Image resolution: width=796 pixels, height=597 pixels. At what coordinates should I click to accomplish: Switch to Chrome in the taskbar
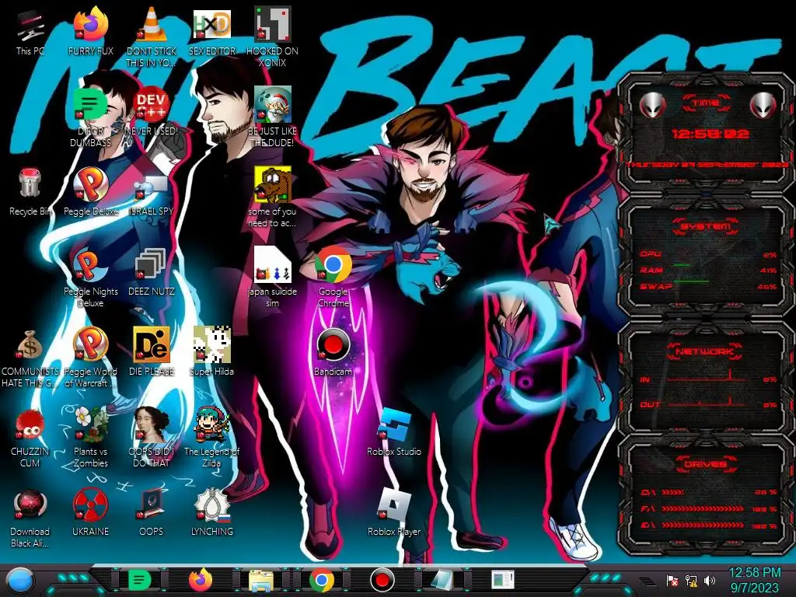coord(322,580)
